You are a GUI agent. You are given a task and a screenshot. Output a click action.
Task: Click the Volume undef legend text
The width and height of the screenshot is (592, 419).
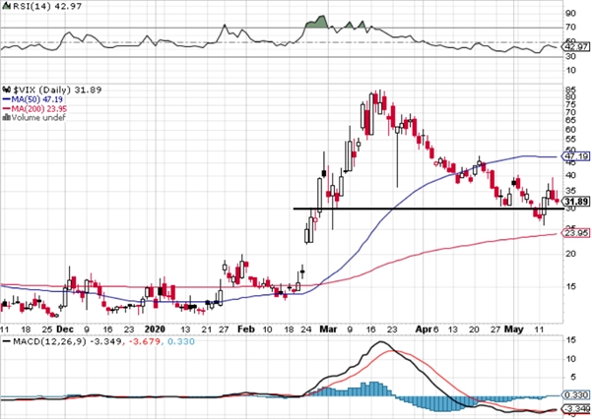coord(38,118)
